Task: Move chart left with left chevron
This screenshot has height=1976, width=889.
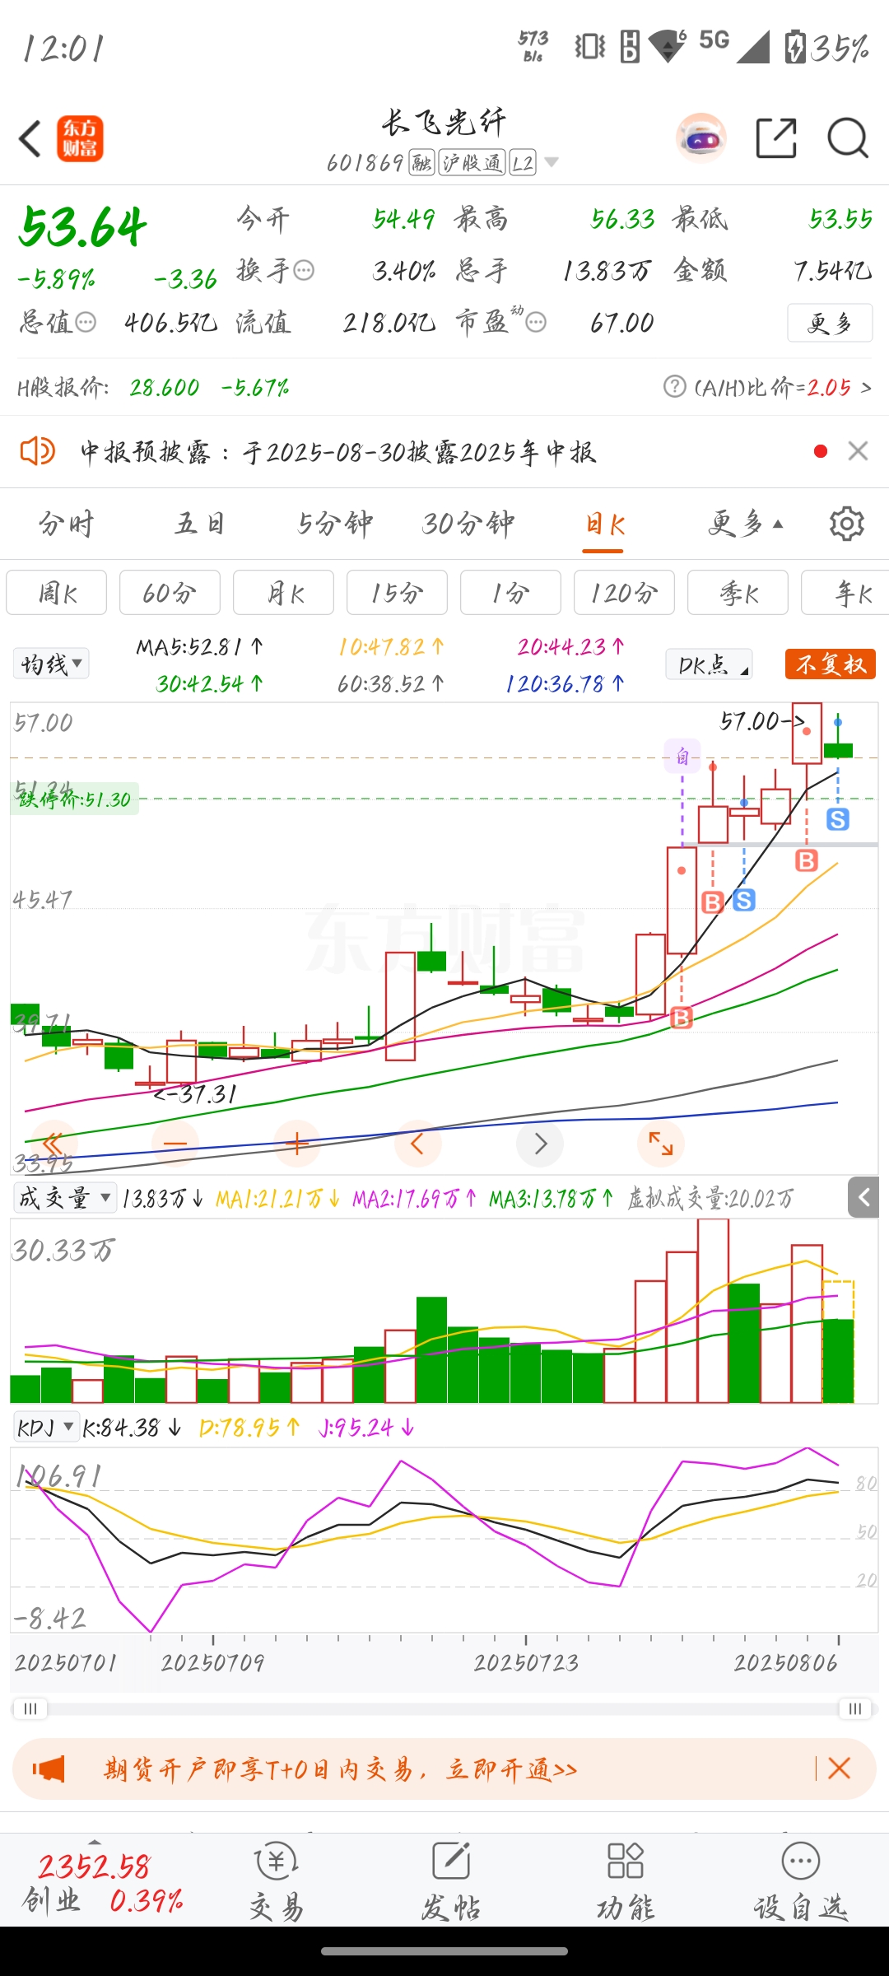Action: click(x=418, y=1144)
